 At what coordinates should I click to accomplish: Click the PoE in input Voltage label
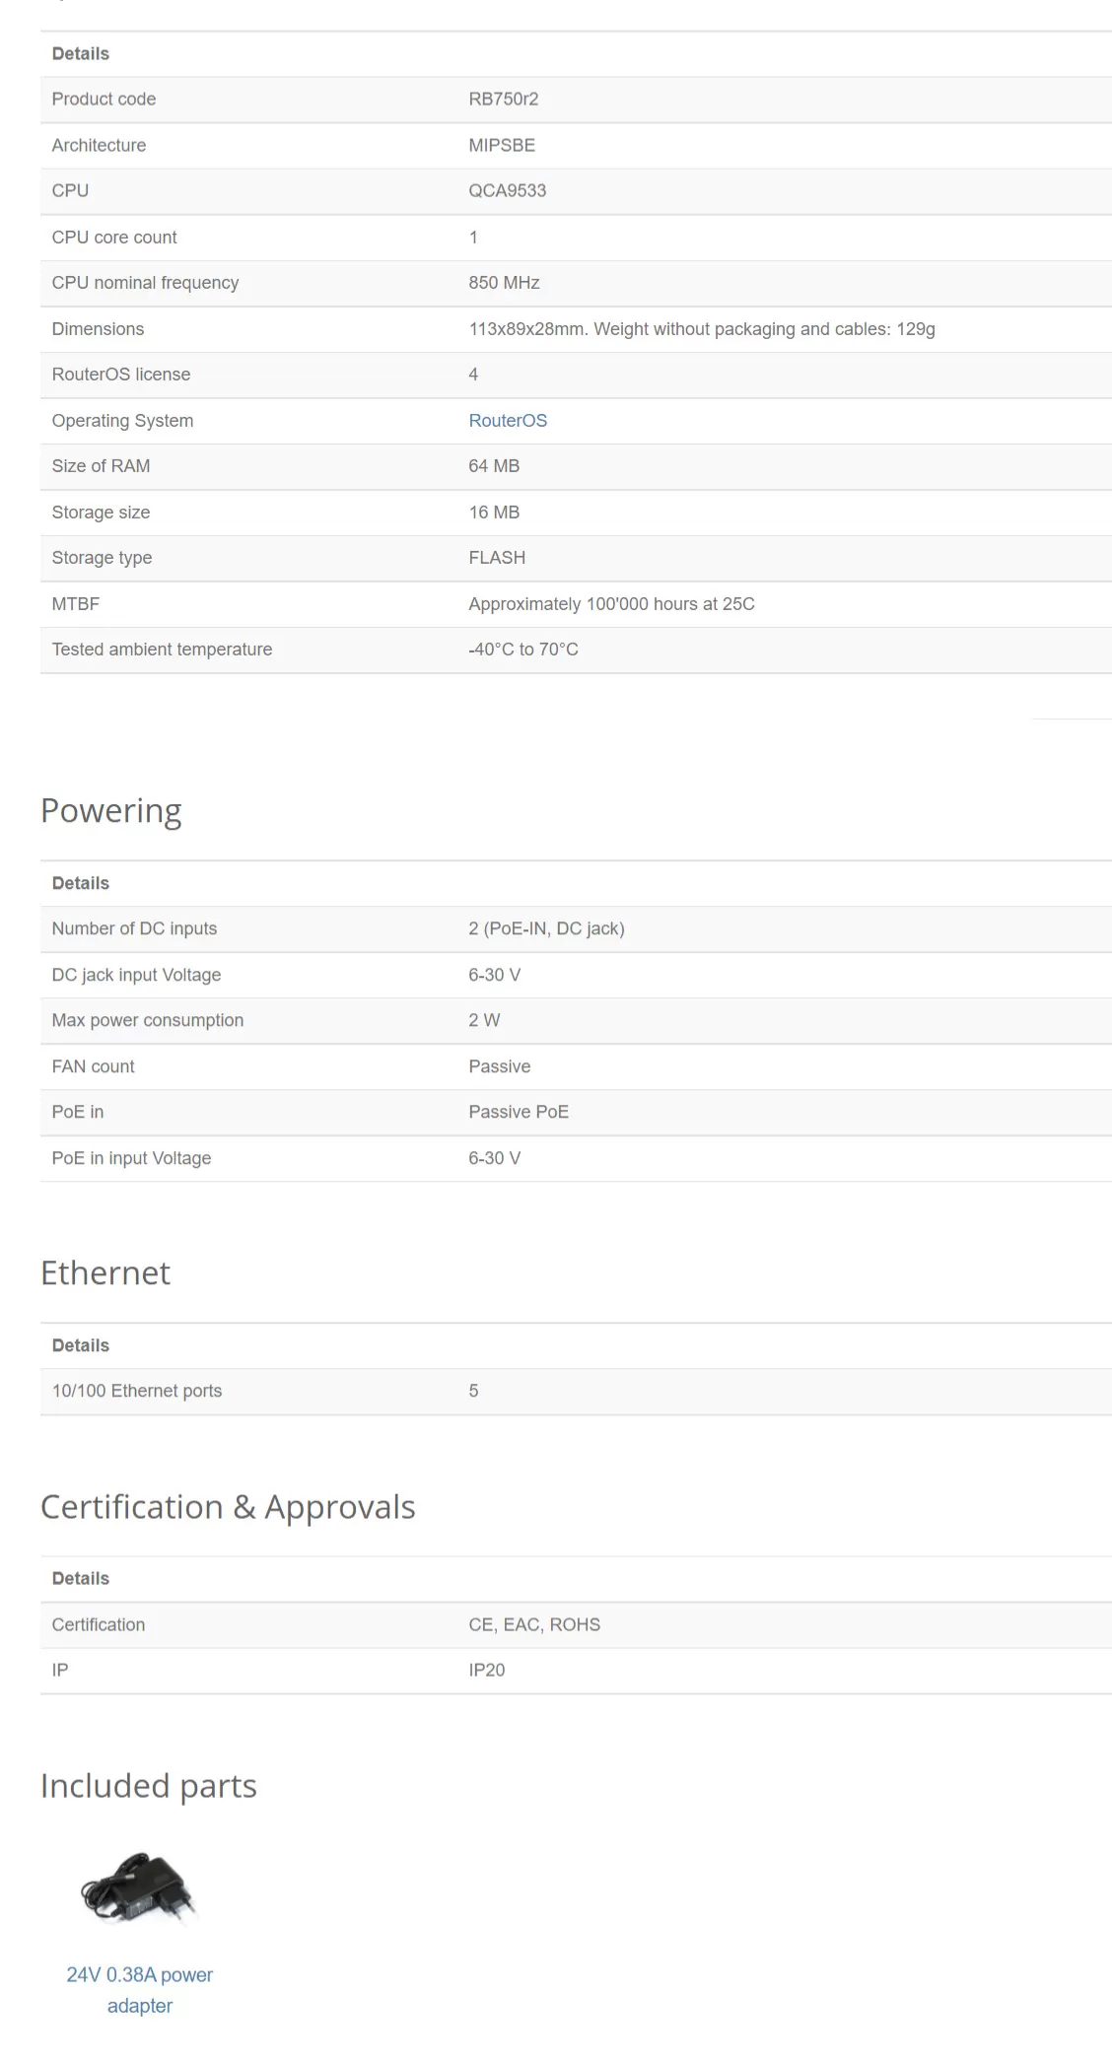131,1158
